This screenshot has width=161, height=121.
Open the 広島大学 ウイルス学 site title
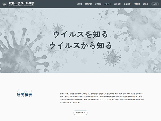21,3
